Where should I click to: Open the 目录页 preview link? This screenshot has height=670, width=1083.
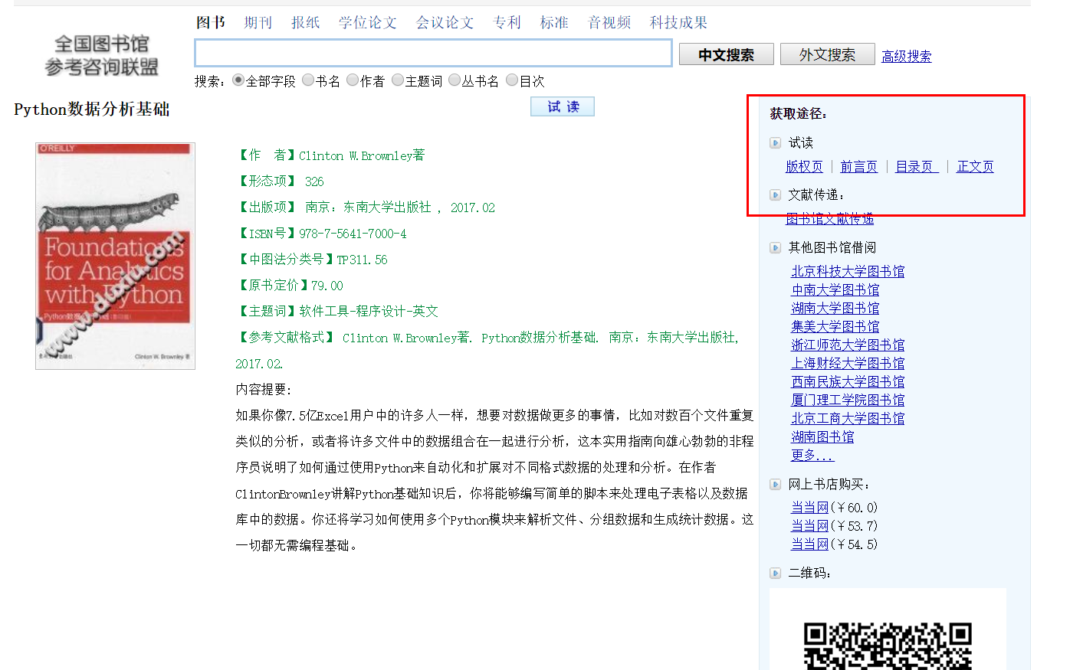coord(917,167)
